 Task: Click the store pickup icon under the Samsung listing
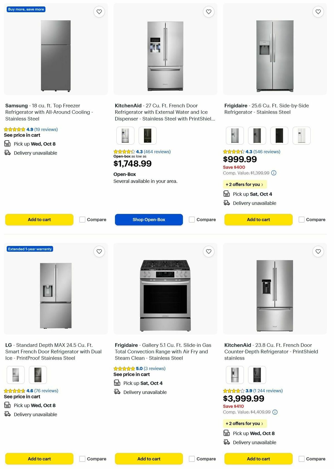7,143
